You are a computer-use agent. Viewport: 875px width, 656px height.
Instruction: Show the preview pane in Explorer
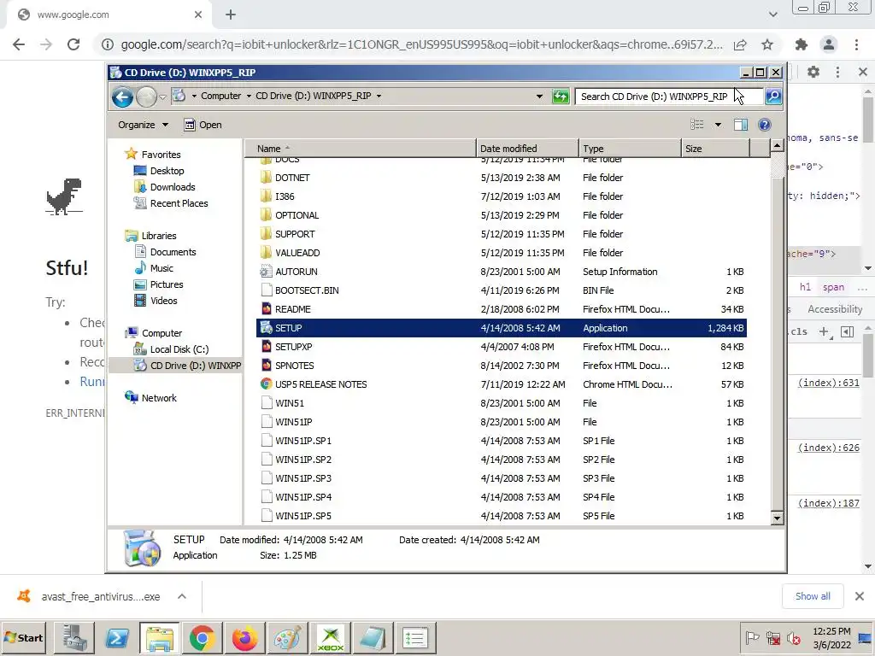[x=741, y=125]
